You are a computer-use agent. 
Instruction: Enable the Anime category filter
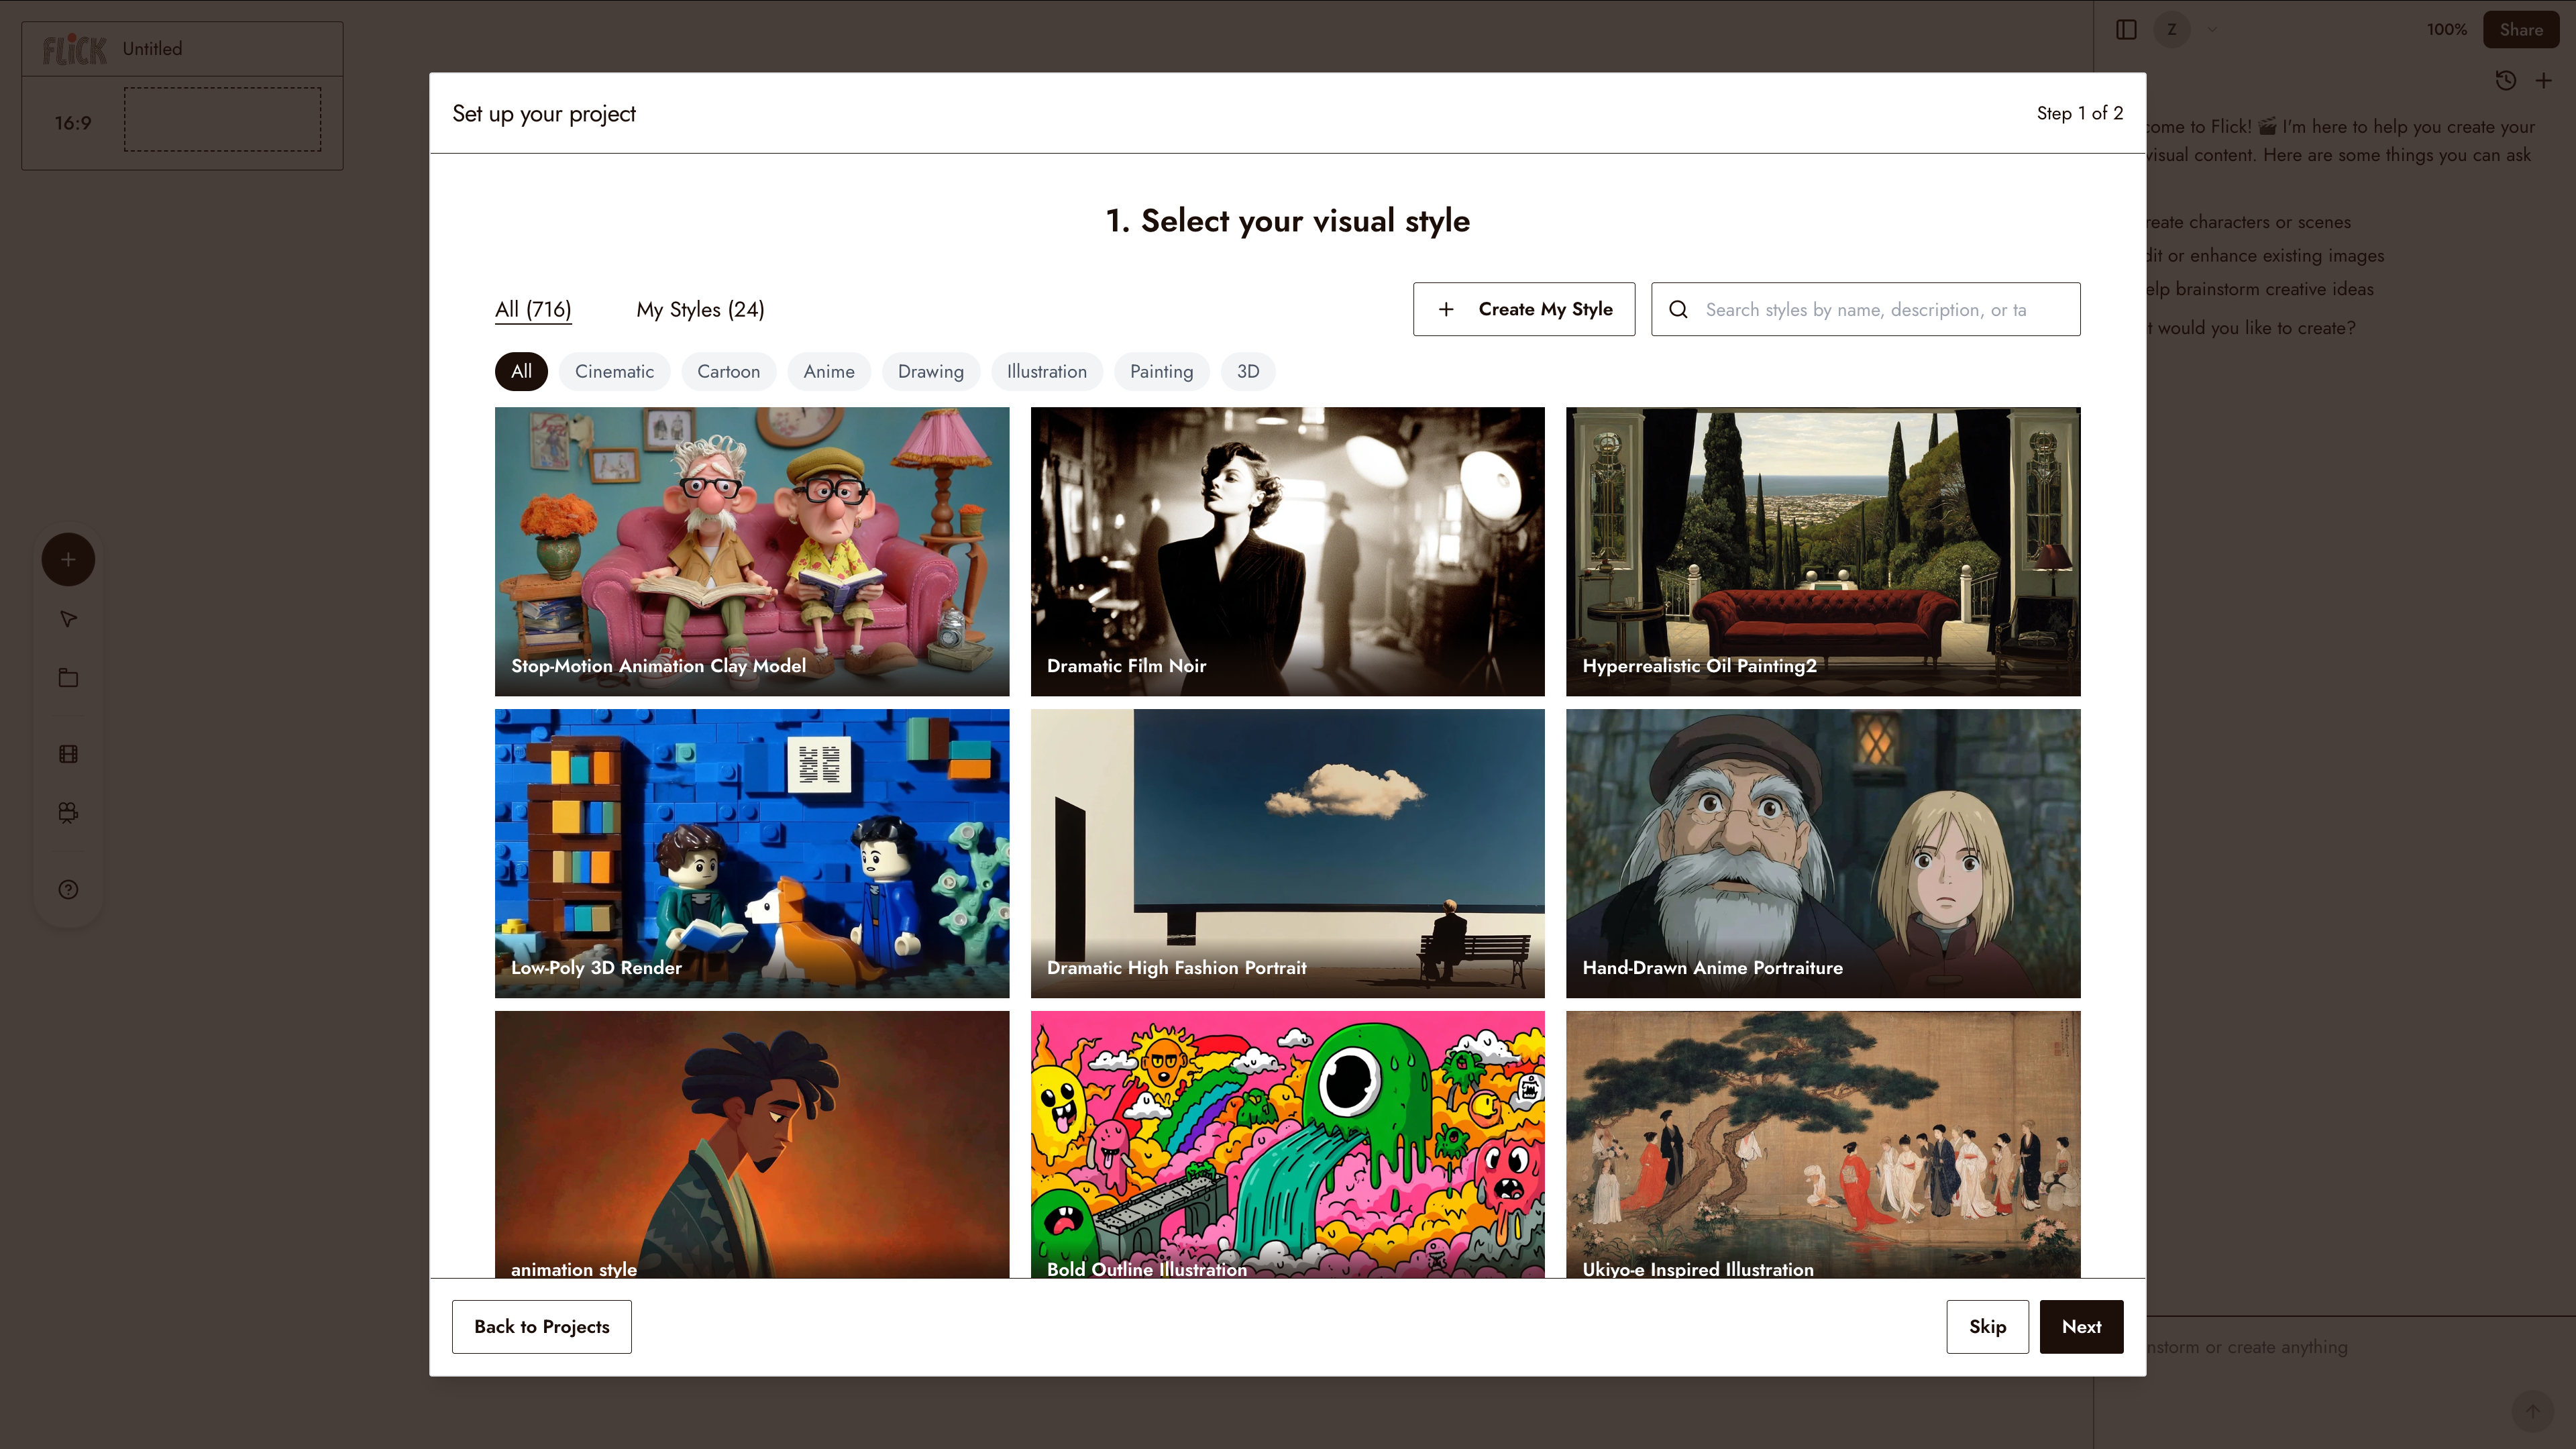point(828,371)
